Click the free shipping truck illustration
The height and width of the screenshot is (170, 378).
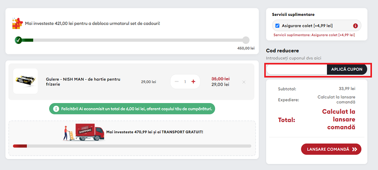(x=84, y=132)
